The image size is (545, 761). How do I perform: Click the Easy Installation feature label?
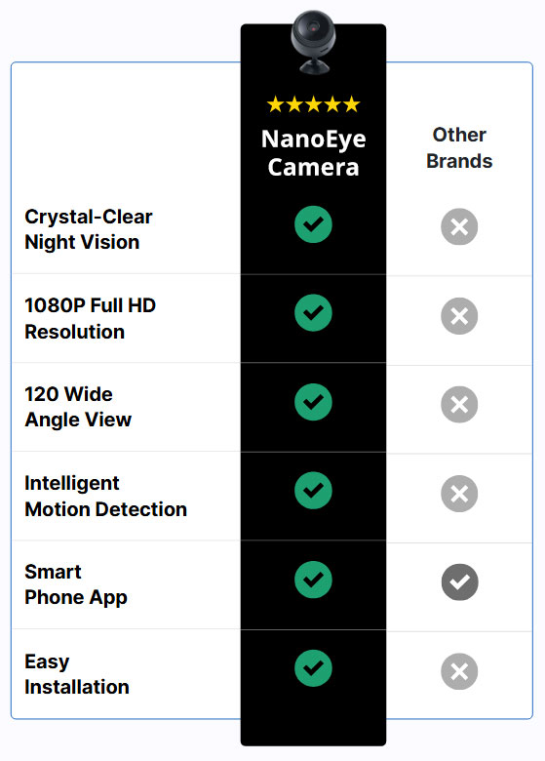(x=77, y=674)
